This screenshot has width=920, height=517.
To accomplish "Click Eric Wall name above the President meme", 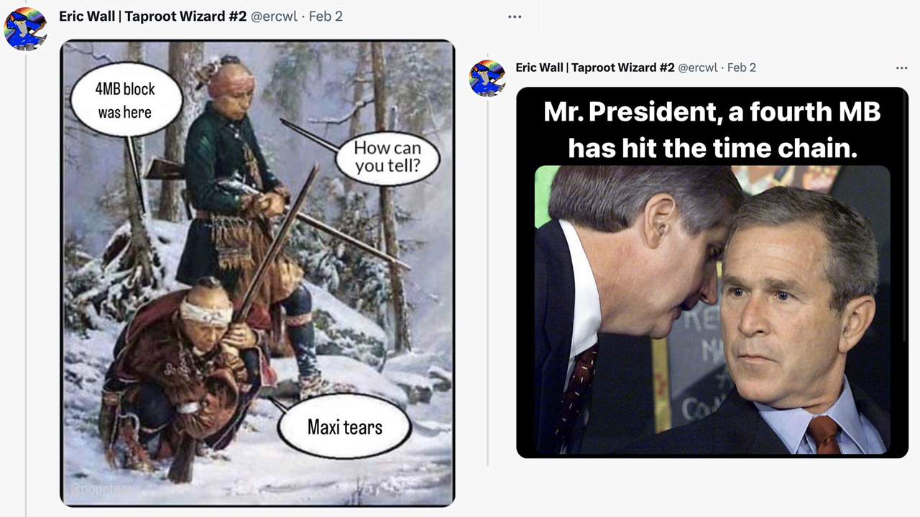I will point(594,67).
